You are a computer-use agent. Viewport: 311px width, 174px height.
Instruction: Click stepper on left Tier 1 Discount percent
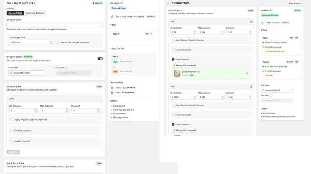(98, 111)
